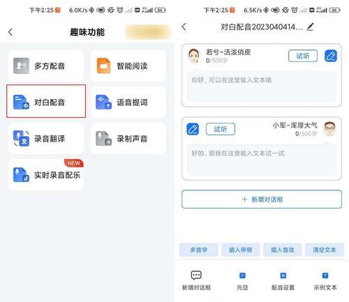Click the wide + 新增对话框 button
349x302 pixels.
(x=262, y=199)
